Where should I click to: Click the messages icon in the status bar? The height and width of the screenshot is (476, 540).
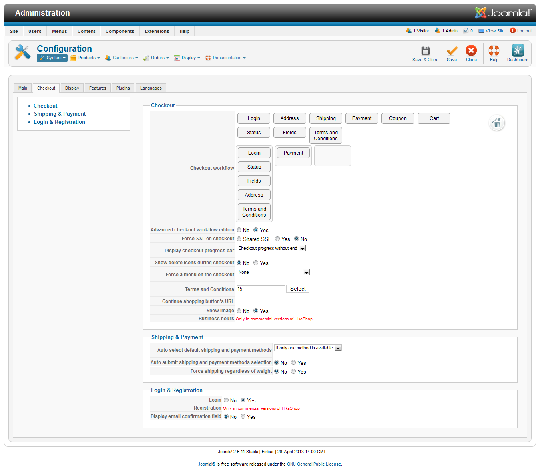tap(466, 31)
